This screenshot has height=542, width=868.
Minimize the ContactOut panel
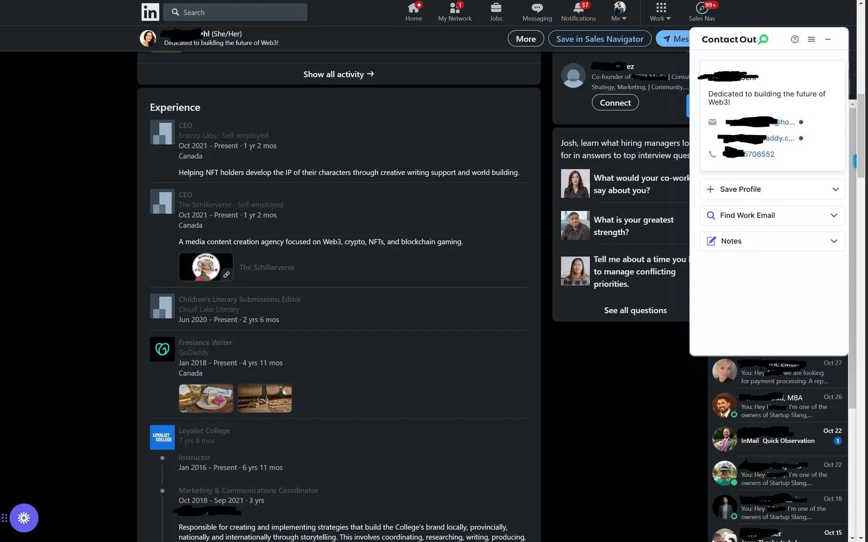(828, 39)
